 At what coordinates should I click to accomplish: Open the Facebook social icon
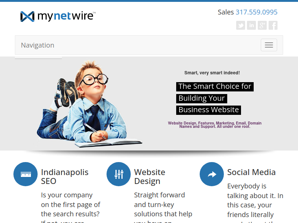coord(273,25)
